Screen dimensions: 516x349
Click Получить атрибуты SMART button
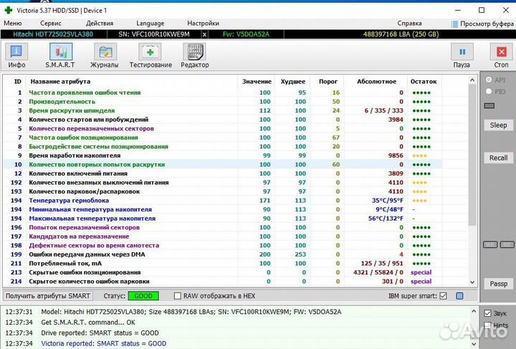click(x=49, y=296)
